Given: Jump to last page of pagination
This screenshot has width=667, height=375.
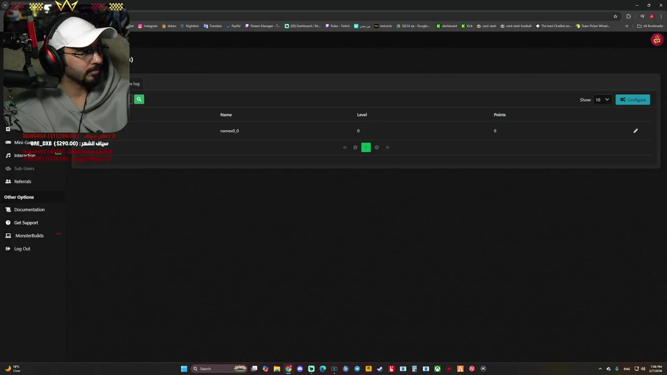Looking at the screenshot, I should 387,147.
